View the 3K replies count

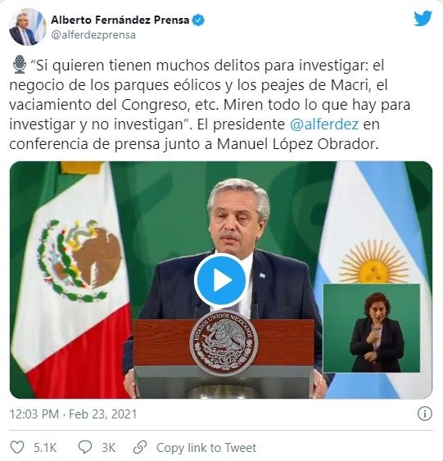tap(108, 448)
